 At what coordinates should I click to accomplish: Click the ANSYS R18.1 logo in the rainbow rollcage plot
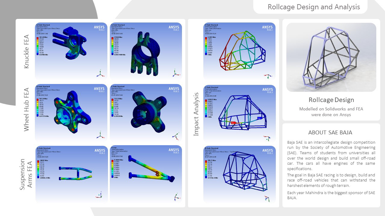pyautogui.click(x=267, y=28)
